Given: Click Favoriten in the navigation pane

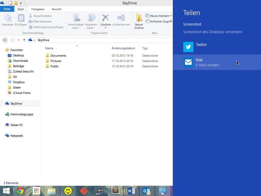Looking at the screenshot, I should (17, 50).
